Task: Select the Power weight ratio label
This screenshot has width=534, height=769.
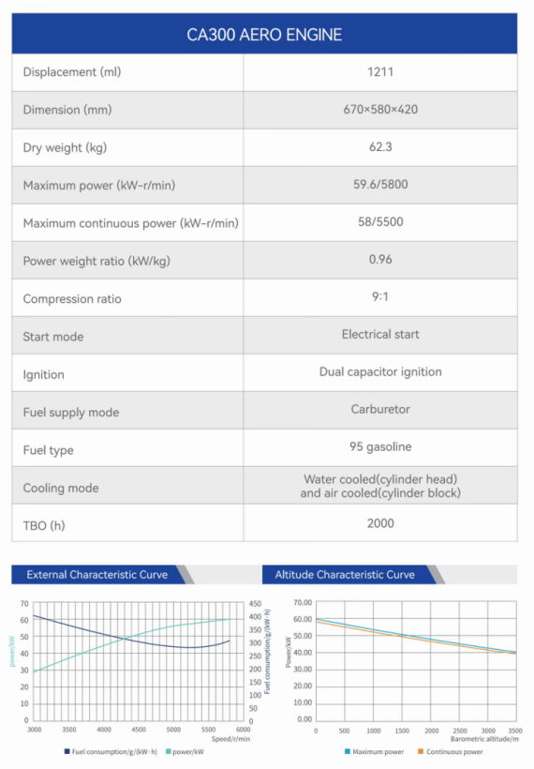Action: [96, 261]
